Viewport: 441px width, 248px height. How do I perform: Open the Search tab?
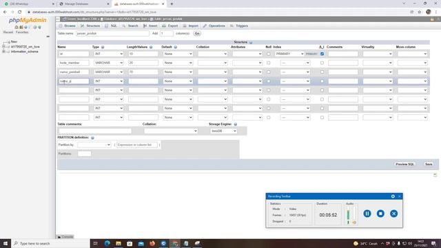[x=130, y=26]
